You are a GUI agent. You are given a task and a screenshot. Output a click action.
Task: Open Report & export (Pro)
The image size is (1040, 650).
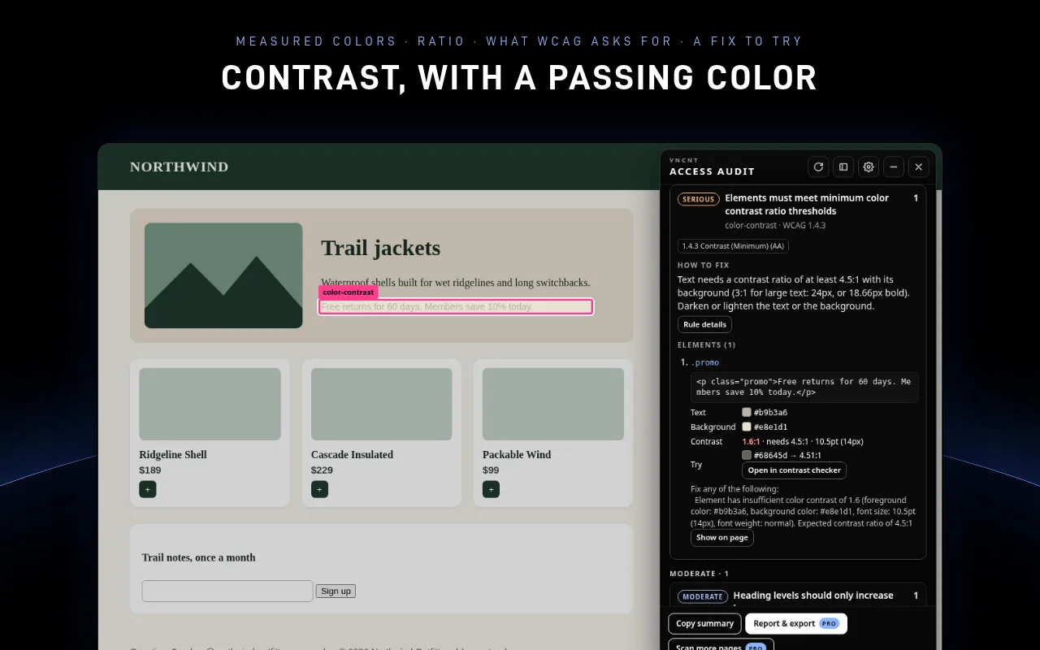[x=796, y=624]
